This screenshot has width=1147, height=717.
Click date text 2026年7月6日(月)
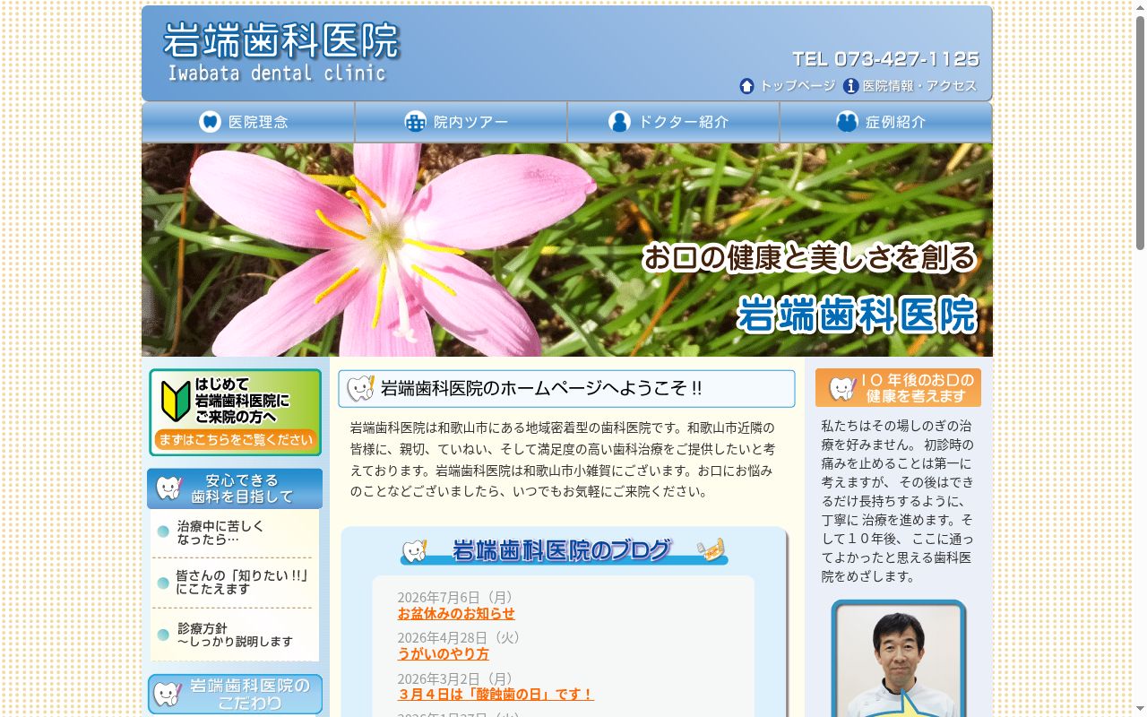(x=457, y=598)
